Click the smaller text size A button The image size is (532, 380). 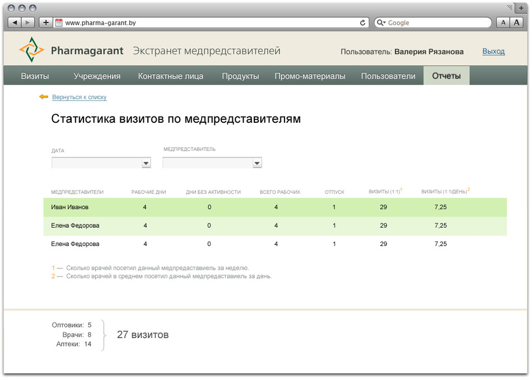coord(502,23)
